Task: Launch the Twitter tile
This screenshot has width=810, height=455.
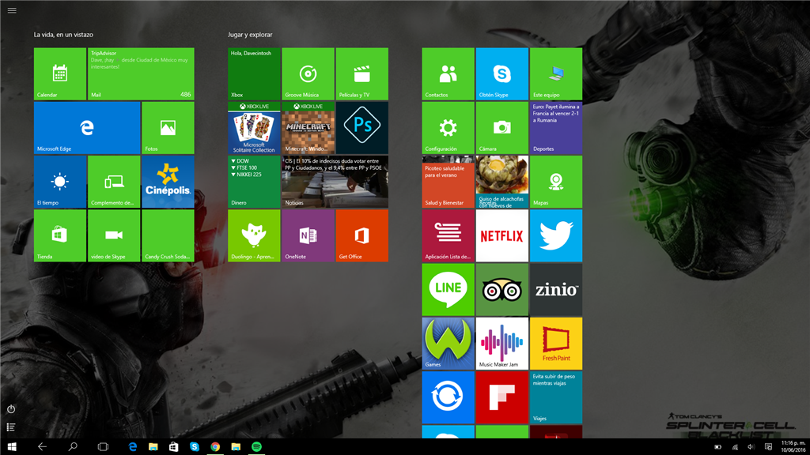Action: [556, 235]
